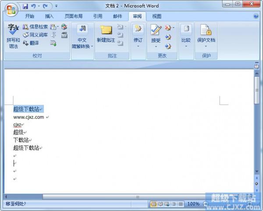
Task: Insert a comment with 新建批注
Action: click(x=106, y=34)
